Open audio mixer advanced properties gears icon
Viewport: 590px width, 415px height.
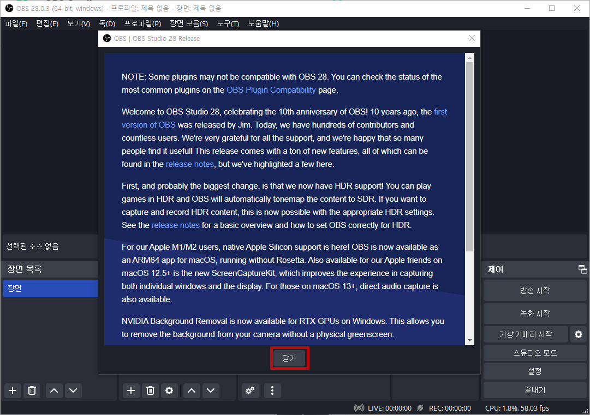tap(250, 390)
